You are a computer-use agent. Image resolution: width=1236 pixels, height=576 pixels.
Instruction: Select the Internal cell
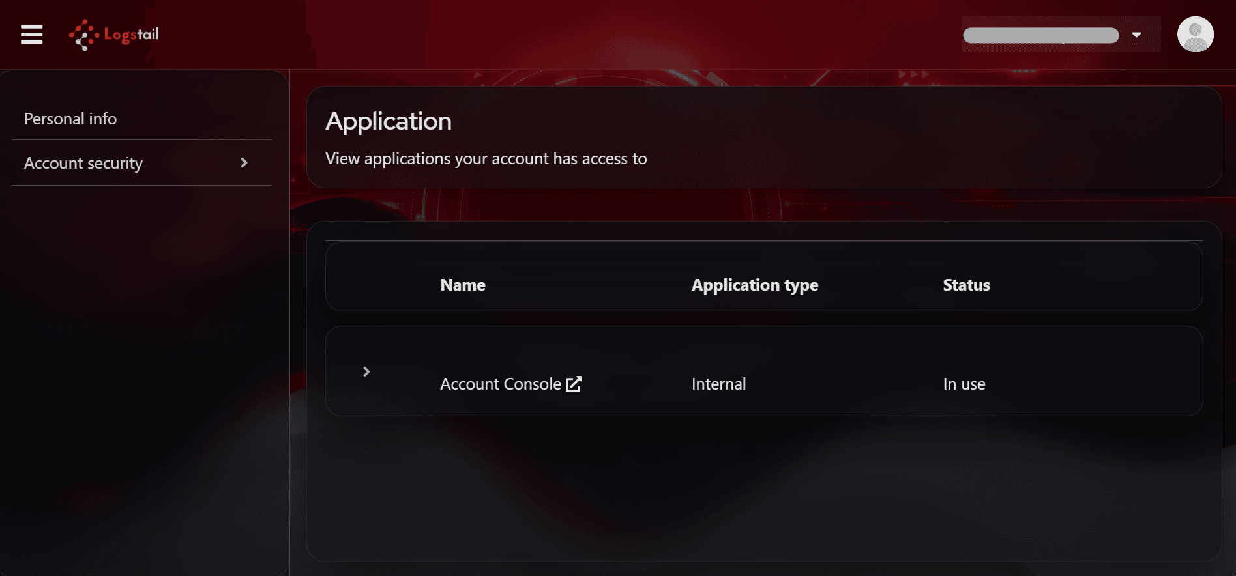[718, 384]
